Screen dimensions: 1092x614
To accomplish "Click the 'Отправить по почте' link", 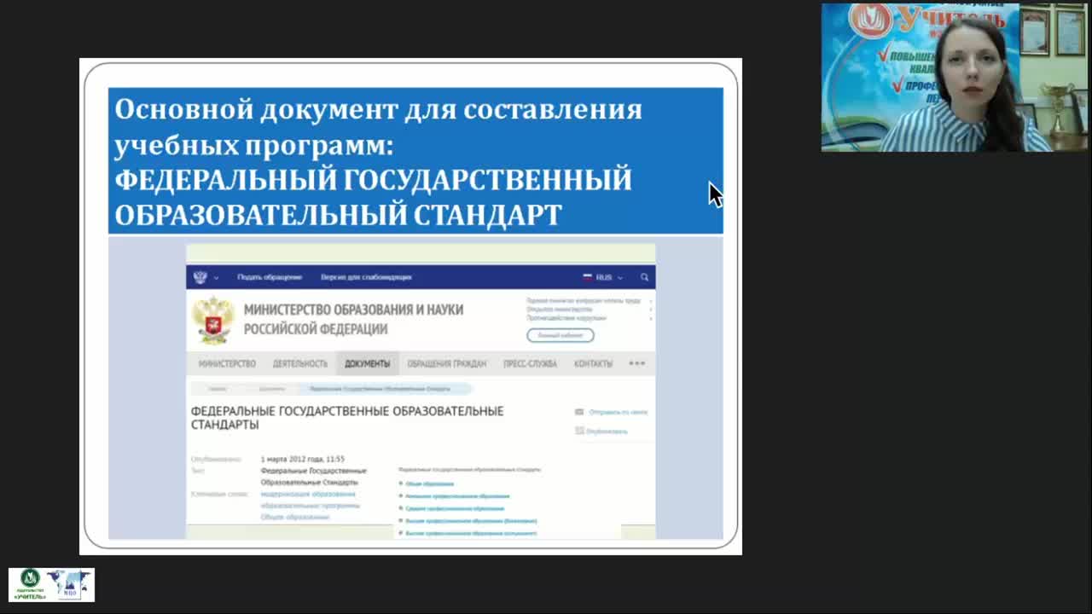I will point(618,412).
